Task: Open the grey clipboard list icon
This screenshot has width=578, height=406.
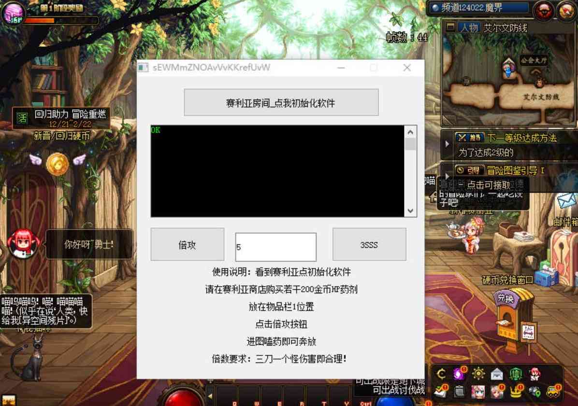Action: [459, 392]
